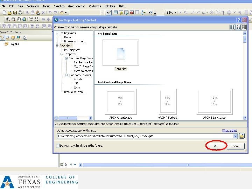Click List By Source icon
The width and height of the screenshot is (252, 189).
[x=8, y=38]
